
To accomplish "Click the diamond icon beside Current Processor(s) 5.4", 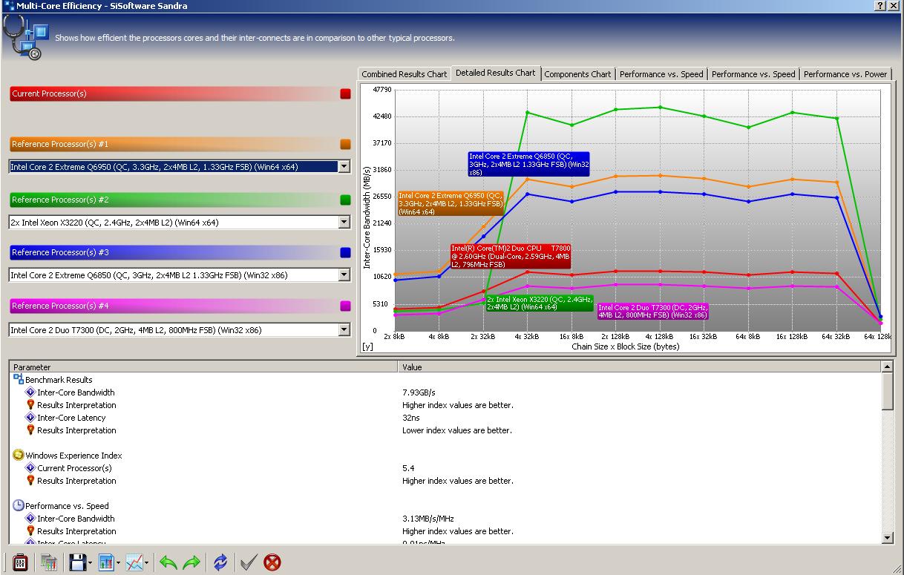I will (x=30, y=467).
